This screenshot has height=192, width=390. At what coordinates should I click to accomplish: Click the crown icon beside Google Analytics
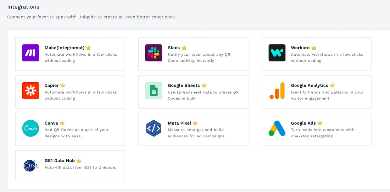[x=332, y=86]
